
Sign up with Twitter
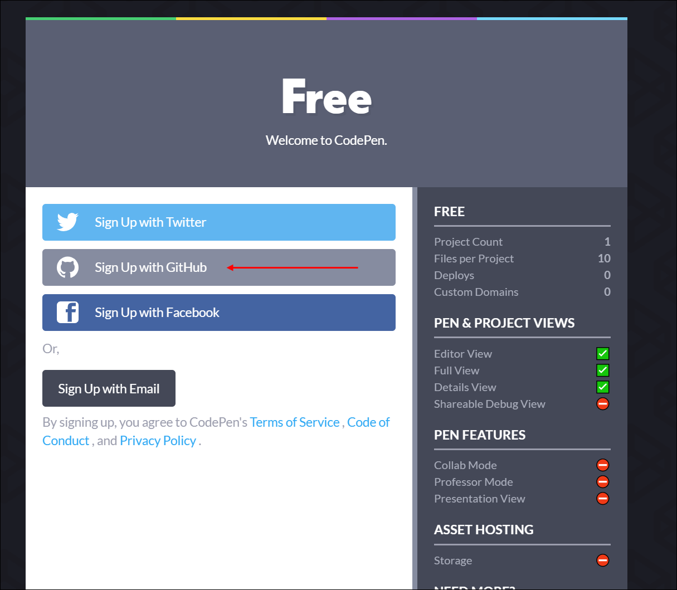[x=219, y=222]
